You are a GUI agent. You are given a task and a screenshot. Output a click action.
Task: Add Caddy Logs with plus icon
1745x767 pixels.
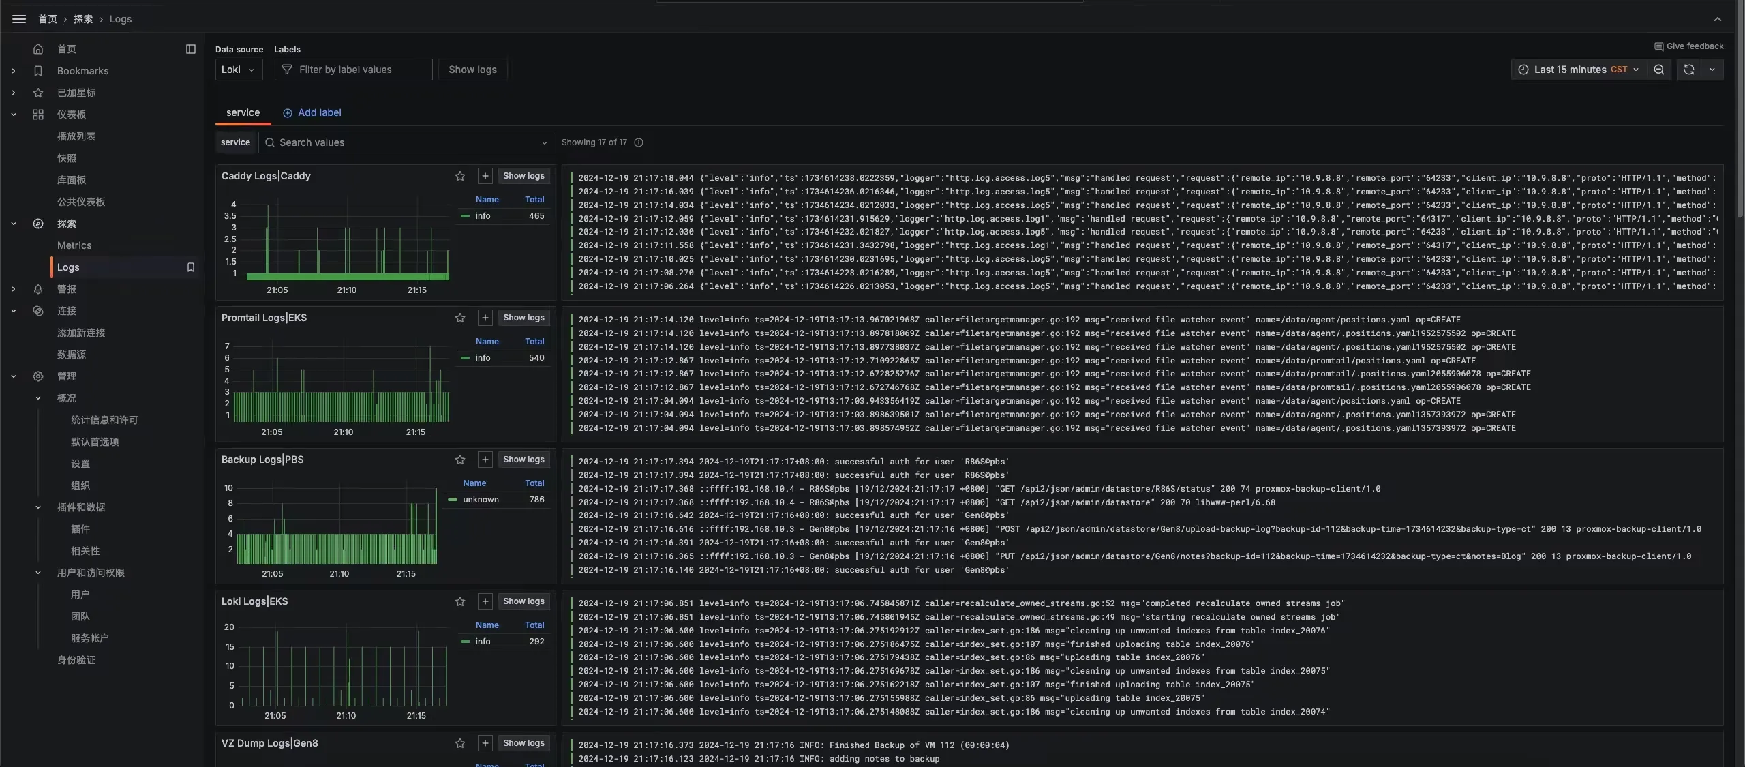click(x=485, y=176)
